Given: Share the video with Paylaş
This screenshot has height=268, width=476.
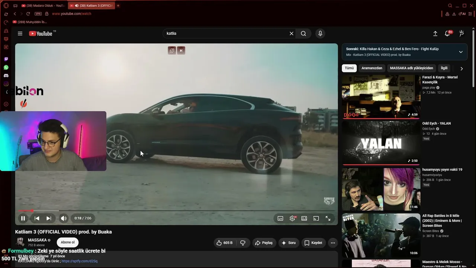Looking at the screenshot, I should [264, 243].
